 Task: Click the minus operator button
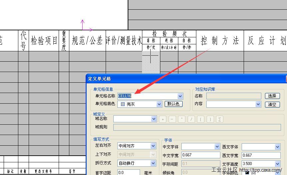(x=172, y=119)
